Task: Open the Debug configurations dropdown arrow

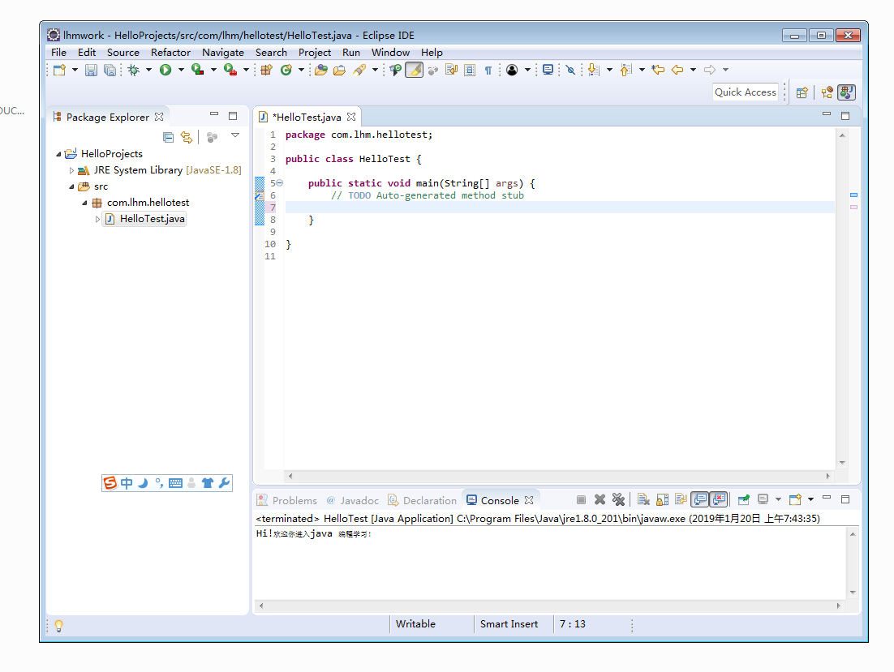Action: click(148, 70)
